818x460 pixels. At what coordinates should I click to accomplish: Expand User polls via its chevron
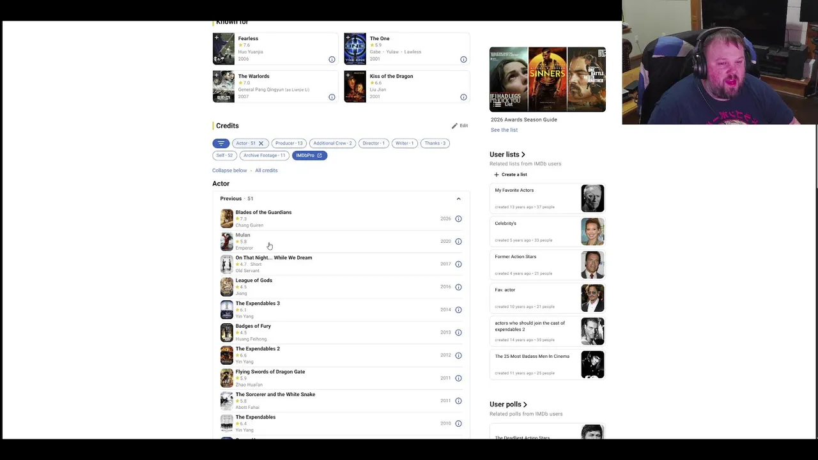tap(525, 404)
